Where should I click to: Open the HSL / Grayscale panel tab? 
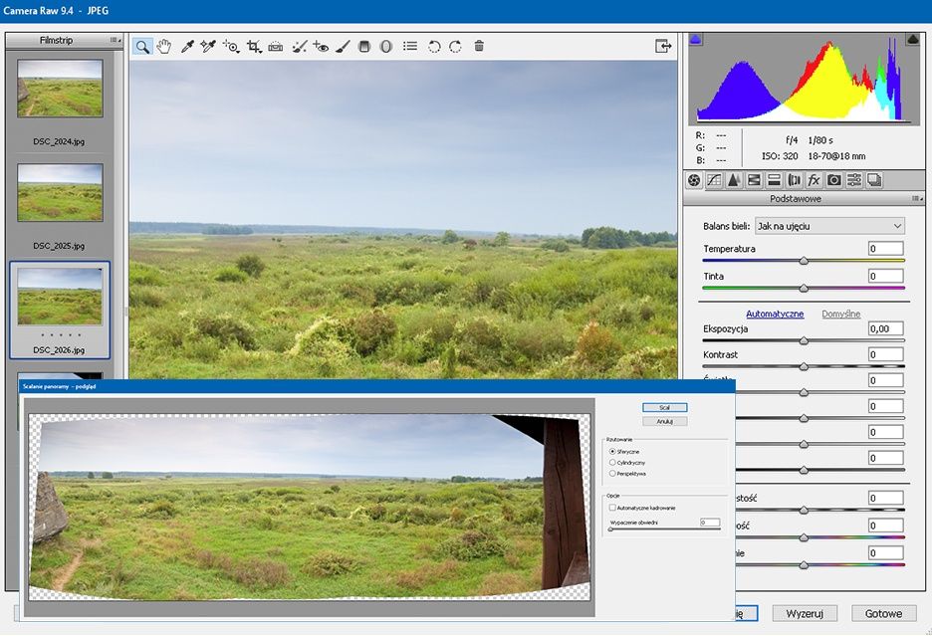tap(754, 180)
